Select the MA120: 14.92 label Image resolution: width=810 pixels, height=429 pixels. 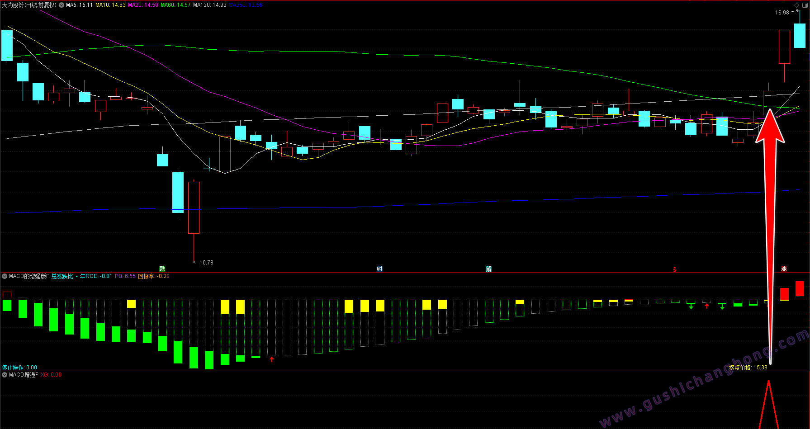pos(210,5)
